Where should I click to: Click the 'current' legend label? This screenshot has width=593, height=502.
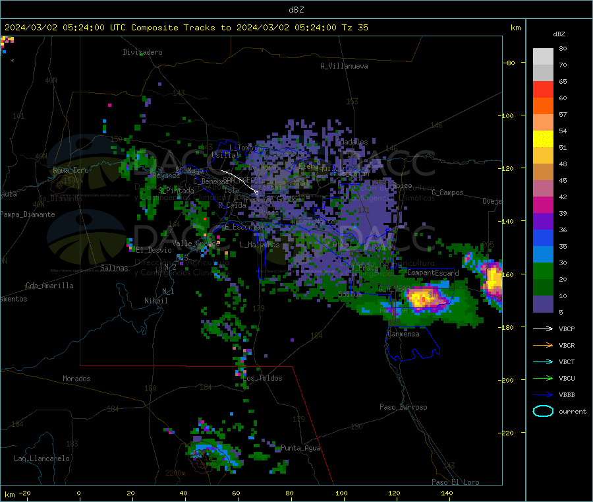(x=573, y=411)
